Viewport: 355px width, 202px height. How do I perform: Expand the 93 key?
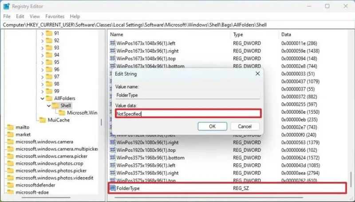point(42,48)
